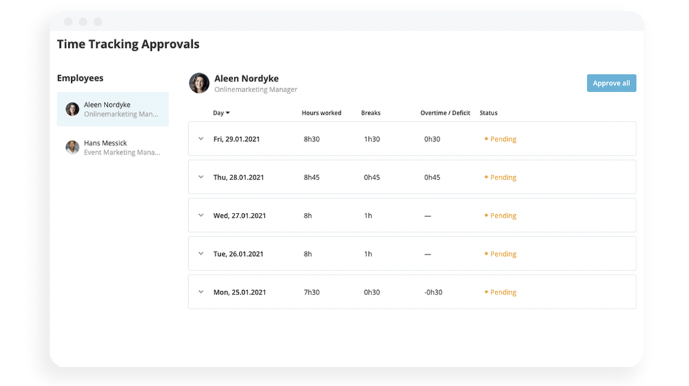Click Aleen Nordyke's header profile photo

pyautogui.click(x=199, y=83)
